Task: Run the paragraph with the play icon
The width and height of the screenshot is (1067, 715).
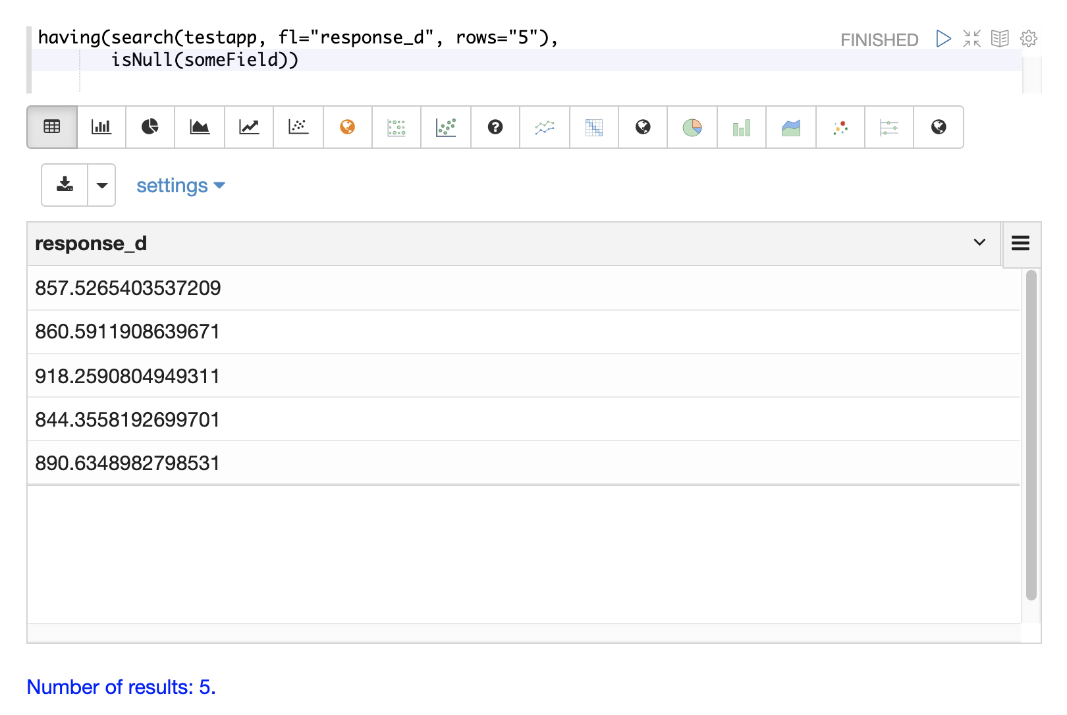Action: point(943,39)
